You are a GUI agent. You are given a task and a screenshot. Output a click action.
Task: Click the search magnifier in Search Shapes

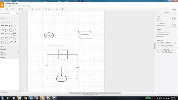[17, 14]
